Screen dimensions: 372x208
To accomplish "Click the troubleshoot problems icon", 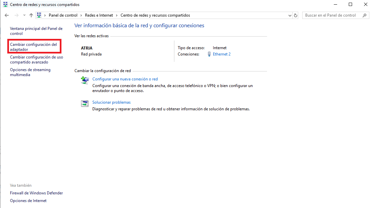I will click(x=85, y=103).
